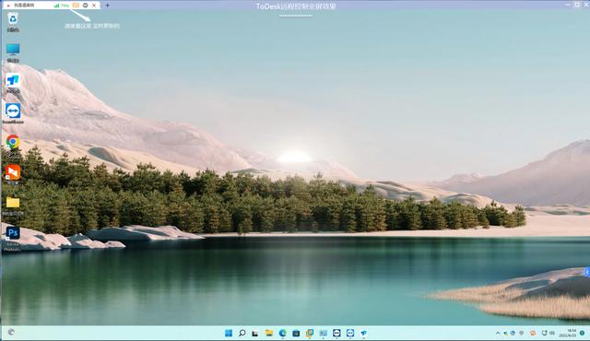Click the round dark icon in session tab
The height and width of the screenshot is (341, 590).
(86, 6)
